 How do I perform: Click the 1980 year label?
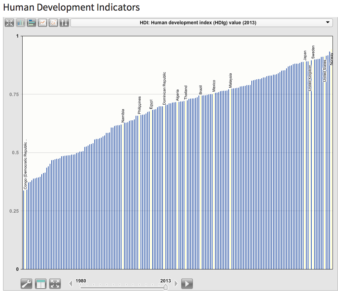pyautogui.click(x=81, y=280)
